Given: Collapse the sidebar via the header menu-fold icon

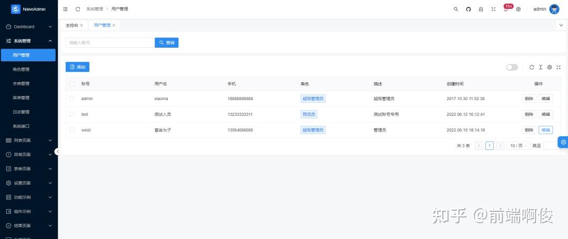Looking at the screenshot, I should [65, 9].
